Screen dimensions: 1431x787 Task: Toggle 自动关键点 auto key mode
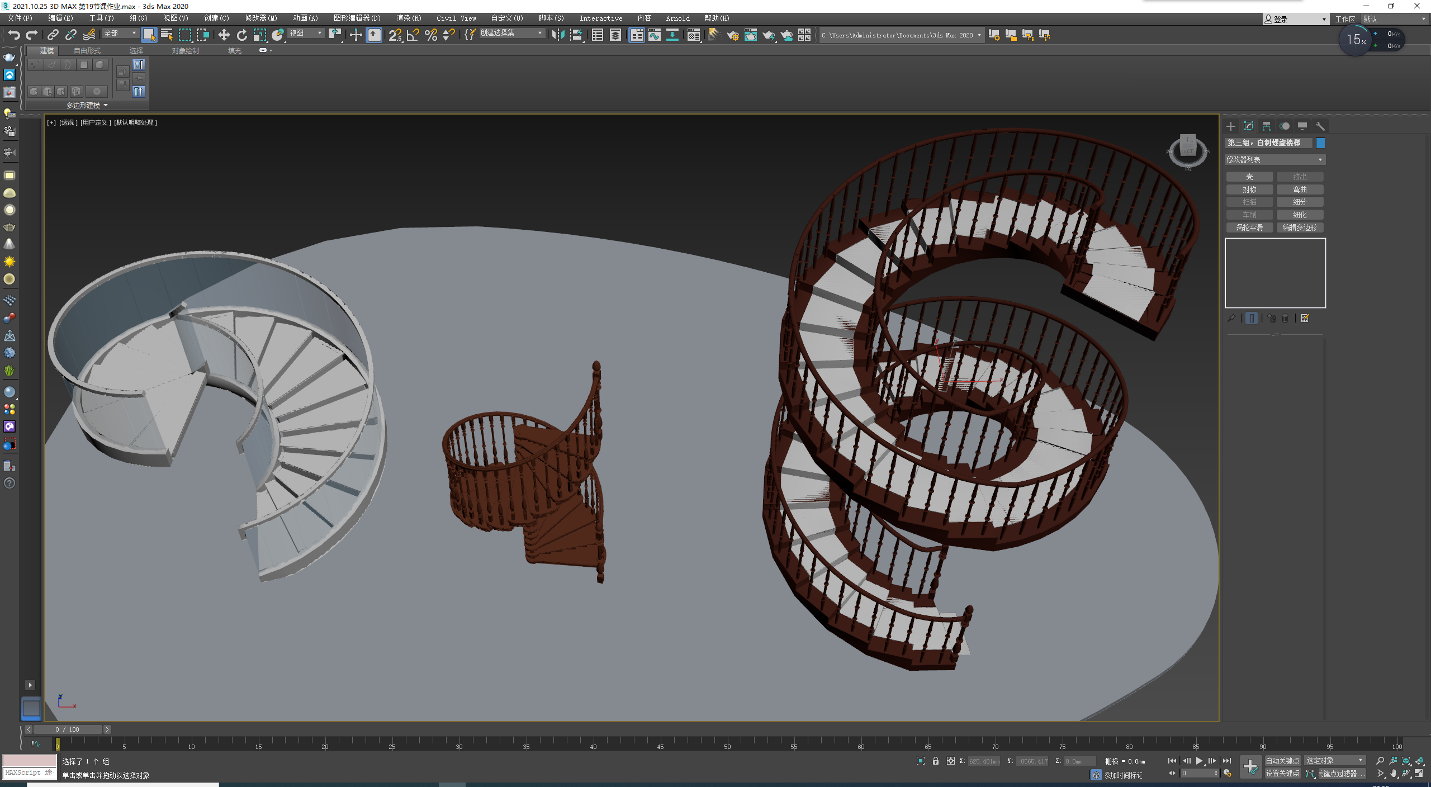point(1282,761)
